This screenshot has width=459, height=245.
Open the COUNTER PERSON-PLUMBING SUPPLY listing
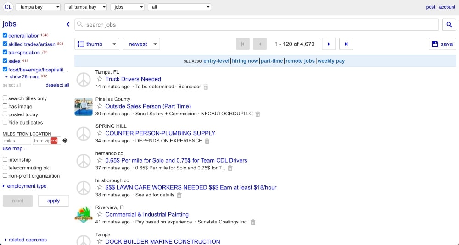tap(160, 133)
